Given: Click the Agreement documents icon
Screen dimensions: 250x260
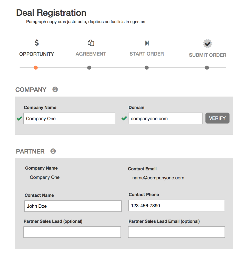Looking at the screenshot, I should (x=91, y=43).
